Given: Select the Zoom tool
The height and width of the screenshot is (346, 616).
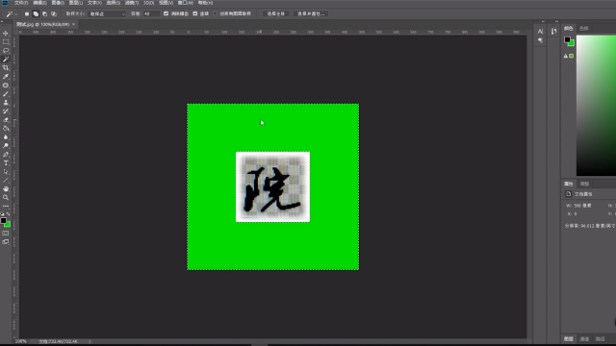Looking at the screenshot, I should (6, 197).
